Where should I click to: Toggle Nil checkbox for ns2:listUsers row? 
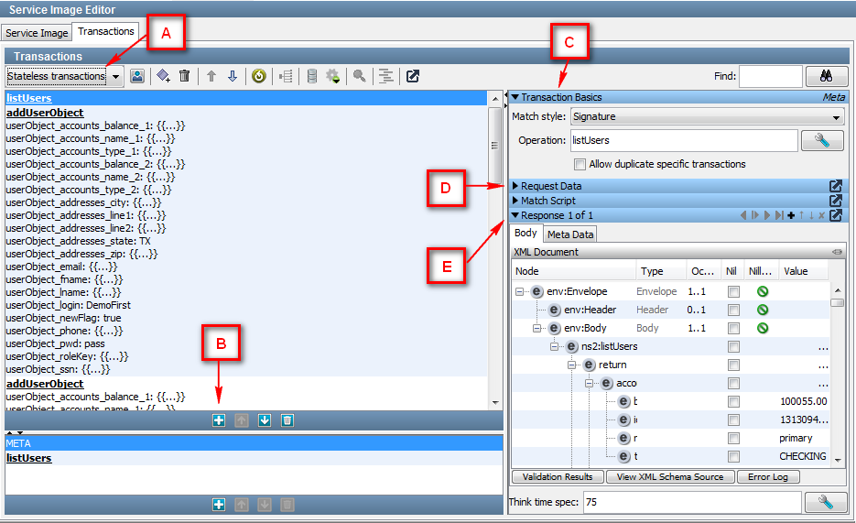point(733,346)
